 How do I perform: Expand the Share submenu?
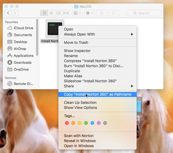[97, 86]
